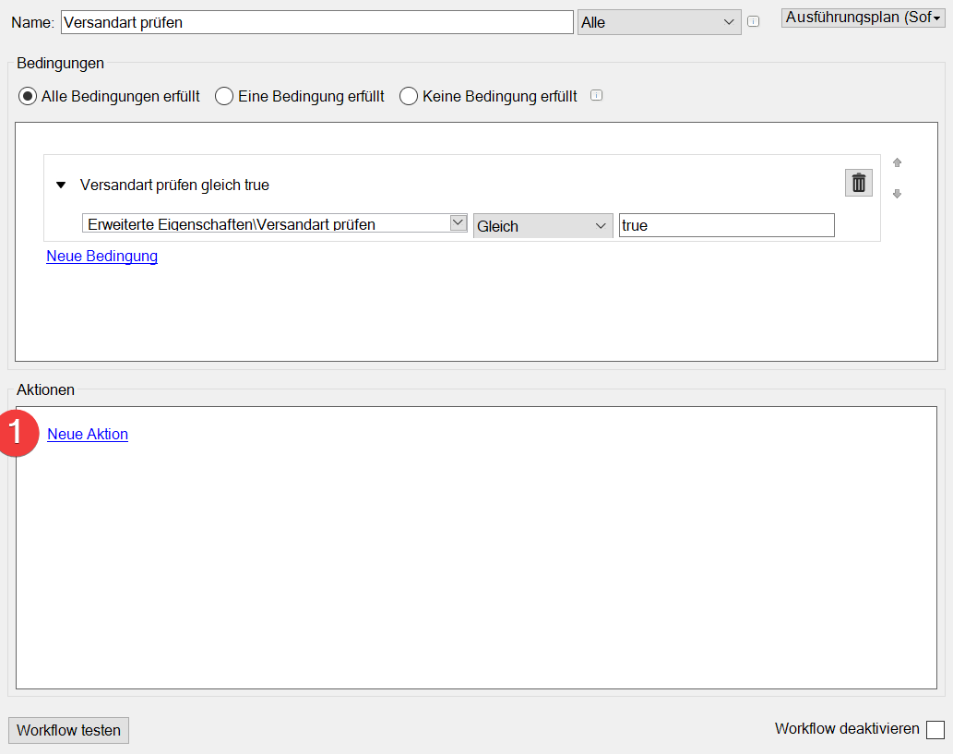Click the Neue Aktion link
This screenshot has height=754, width=953.
tap(88, 434)
